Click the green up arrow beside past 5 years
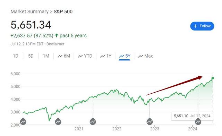The image size is (222, 136). coord(57,35)
